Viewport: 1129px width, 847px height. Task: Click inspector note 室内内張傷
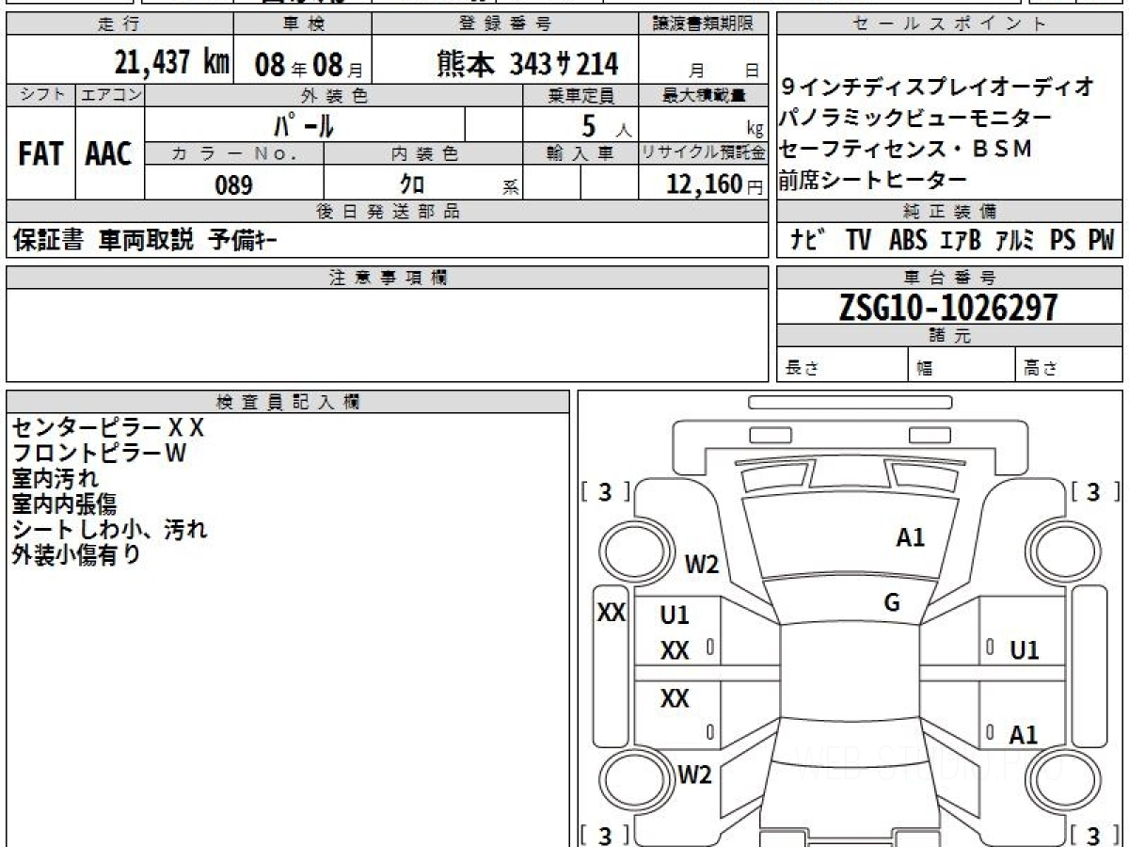(x=65, y=504)
